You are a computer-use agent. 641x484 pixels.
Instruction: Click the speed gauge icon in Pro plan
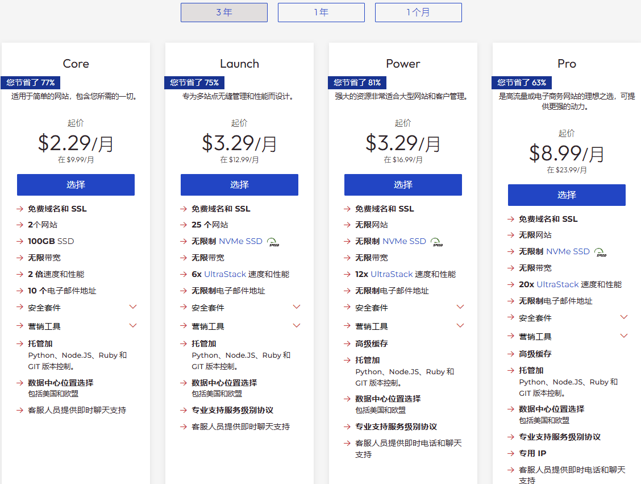click(600, 252)
